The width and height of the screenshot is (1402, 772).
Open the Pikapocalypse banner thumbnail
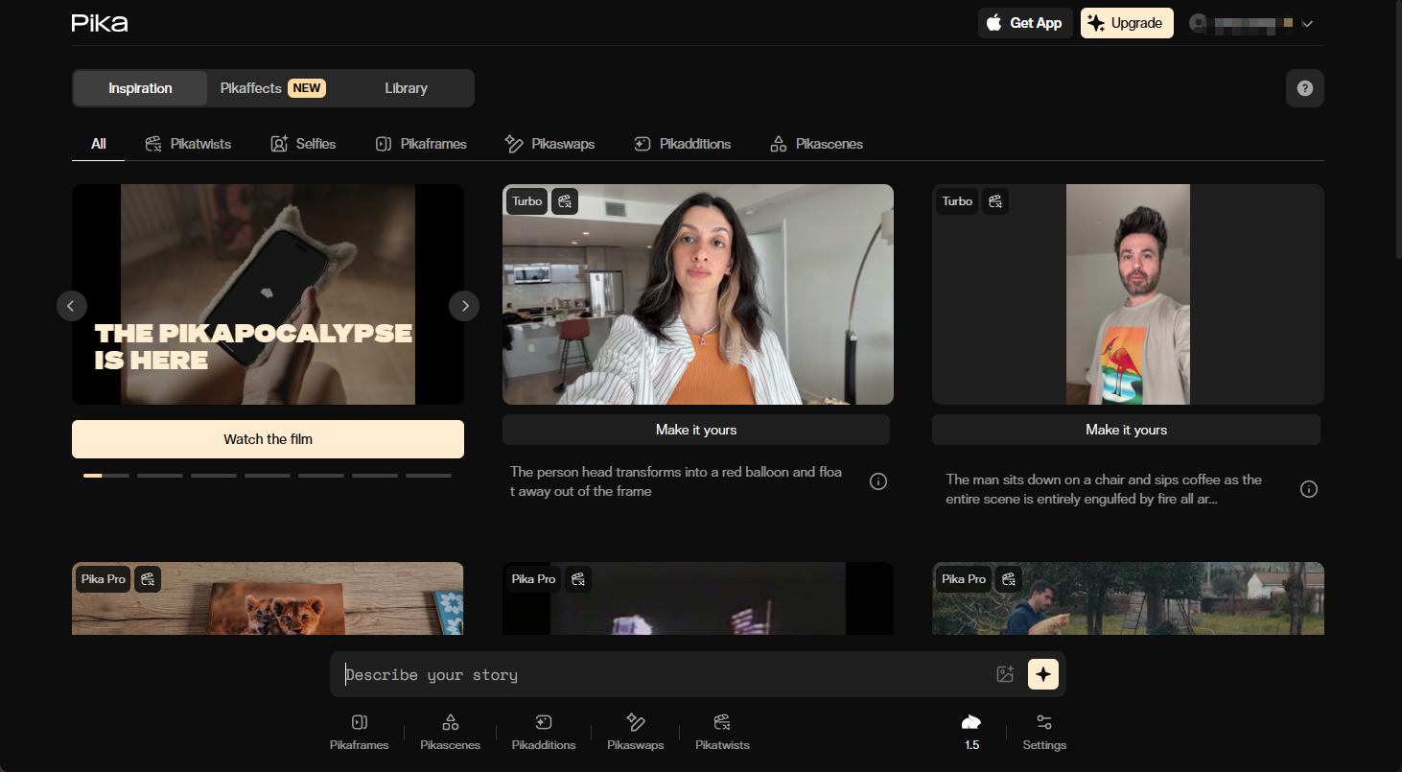point(268,294)
